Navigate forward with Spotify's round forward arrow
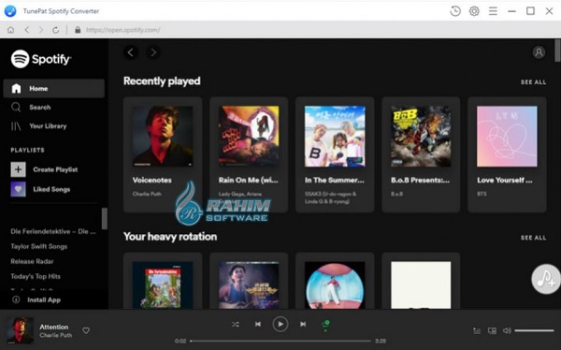 [x=153, y=52]
